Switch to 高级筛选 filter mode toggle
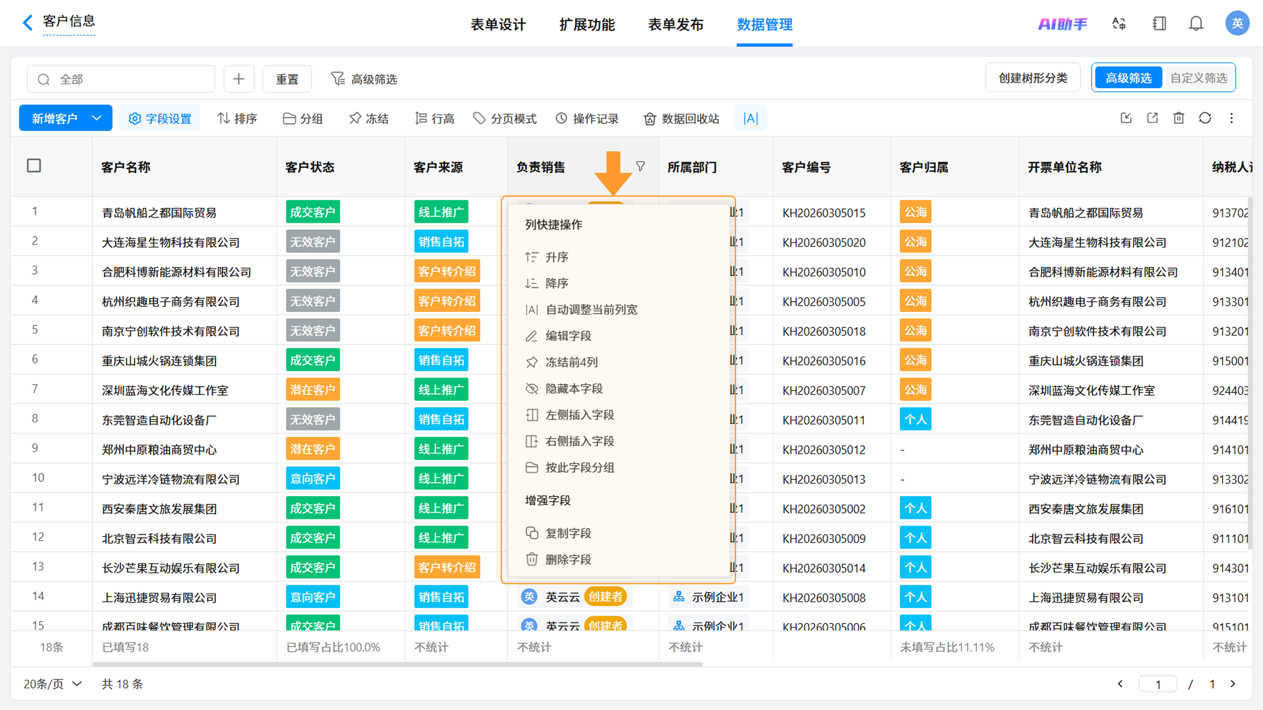The height and width of the screenshot is (710, 1263). (1128, 77)
